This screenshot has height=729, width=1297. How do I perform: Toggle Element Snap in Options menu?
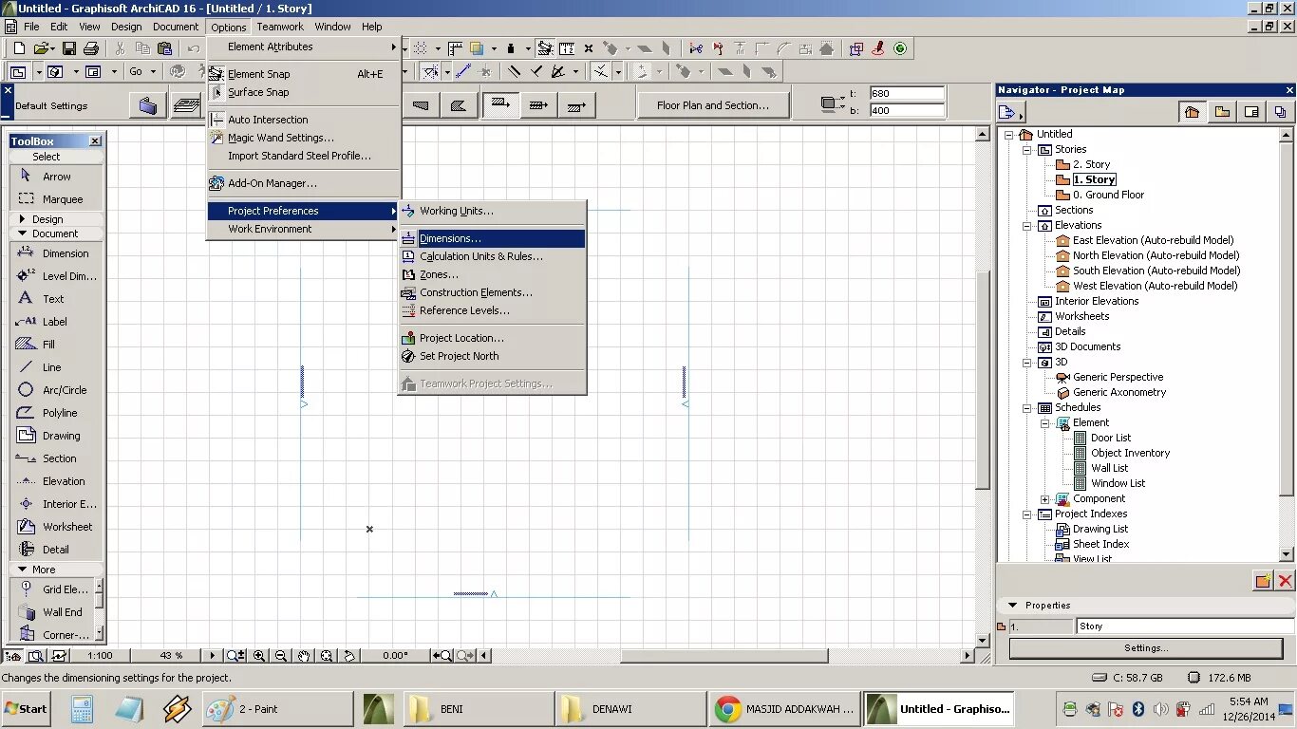pos(305,74)
